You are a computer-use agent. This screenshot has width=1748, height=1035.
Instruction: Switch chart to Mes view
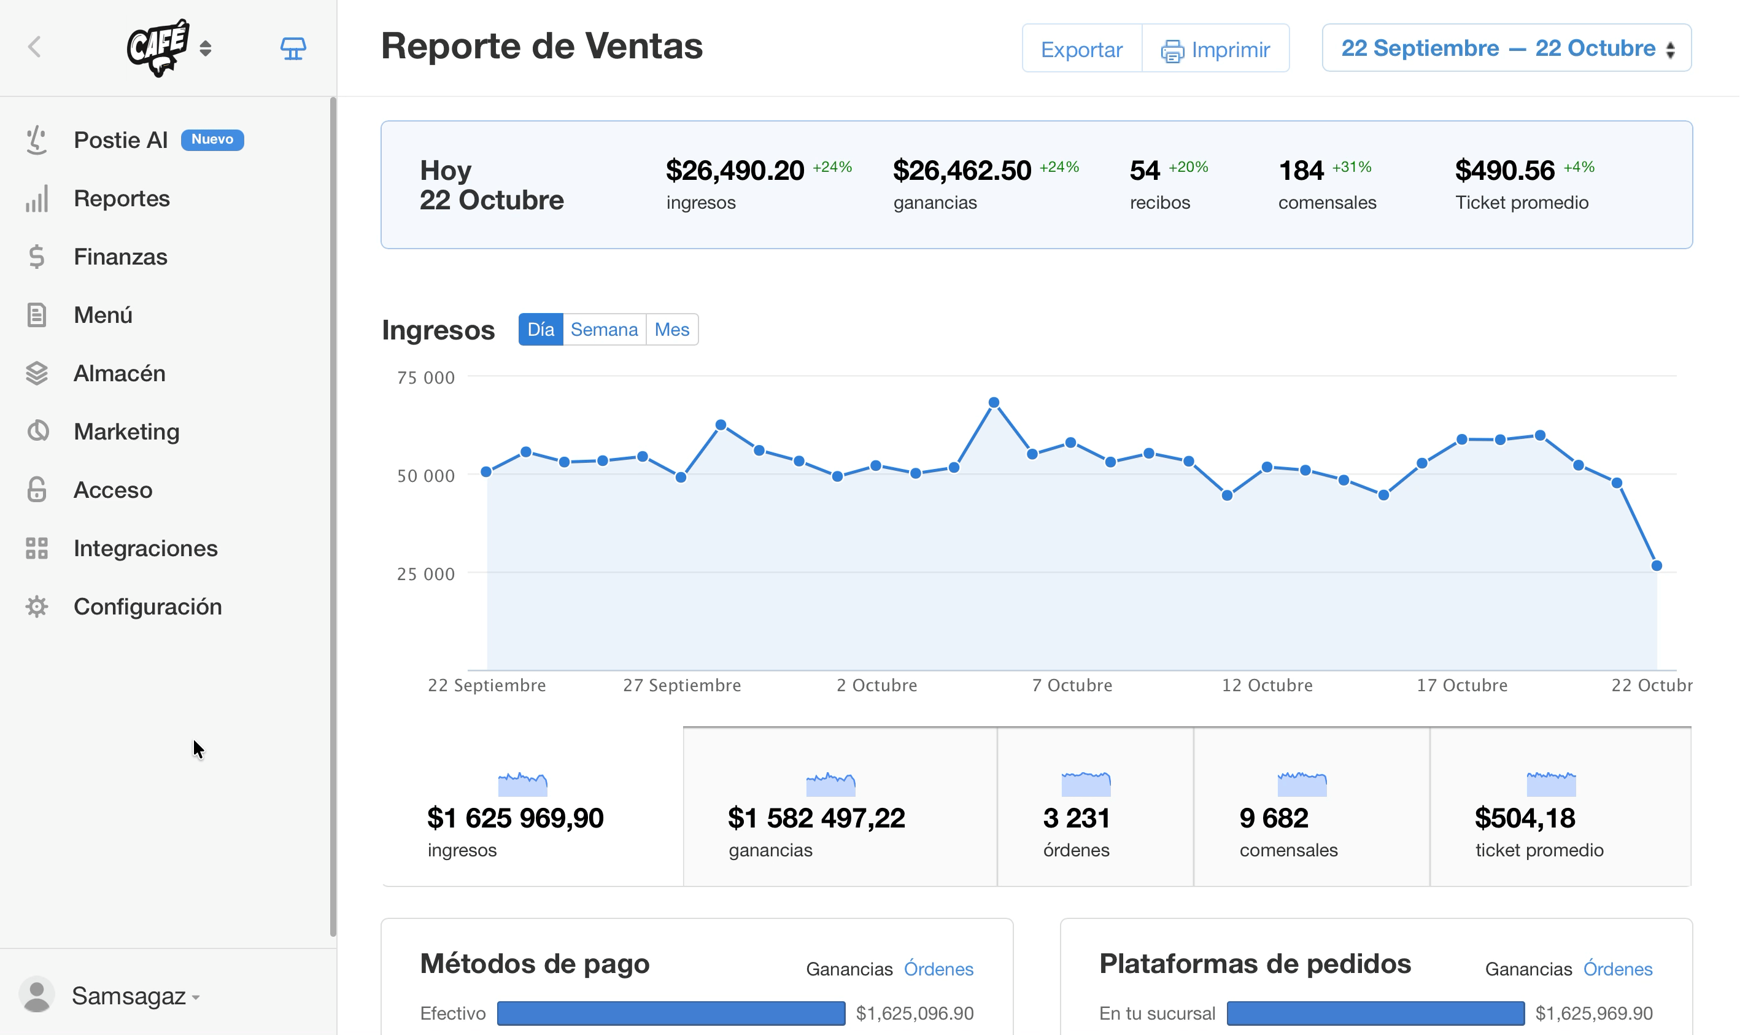tap(671, 329)
